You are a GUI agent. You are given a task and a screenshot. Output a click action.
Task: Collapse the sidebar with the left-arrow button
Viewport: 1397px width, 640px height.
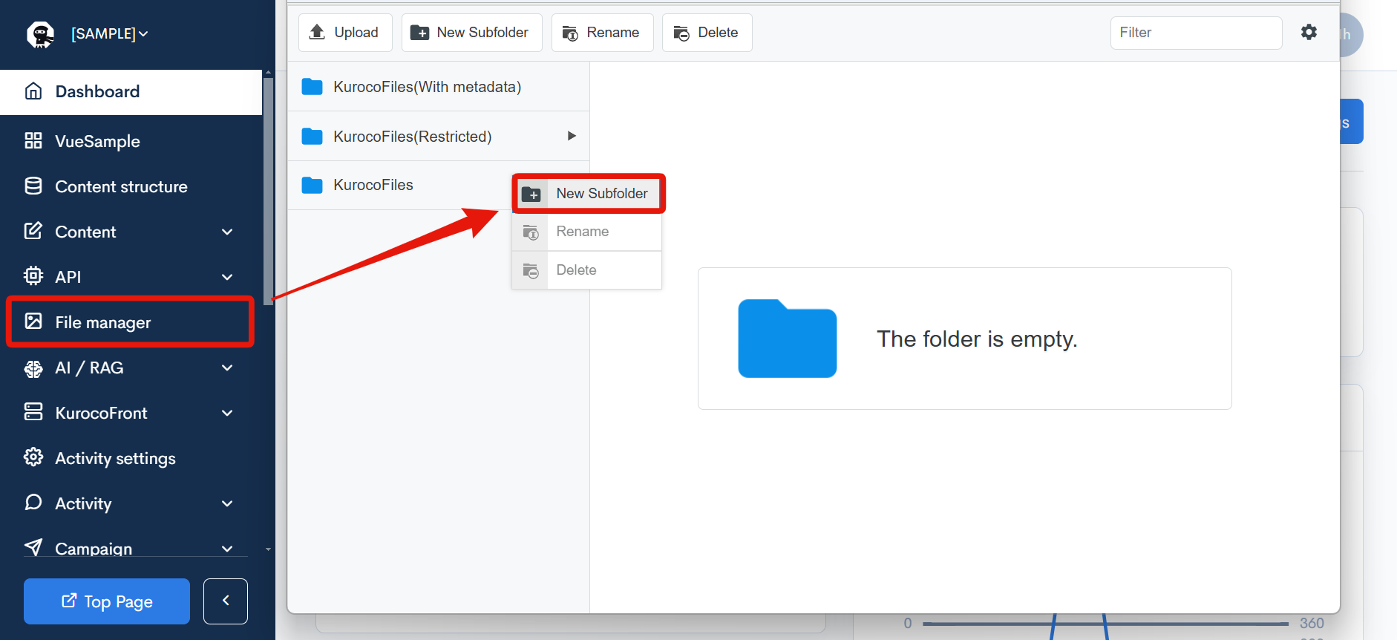coord(226,601)
